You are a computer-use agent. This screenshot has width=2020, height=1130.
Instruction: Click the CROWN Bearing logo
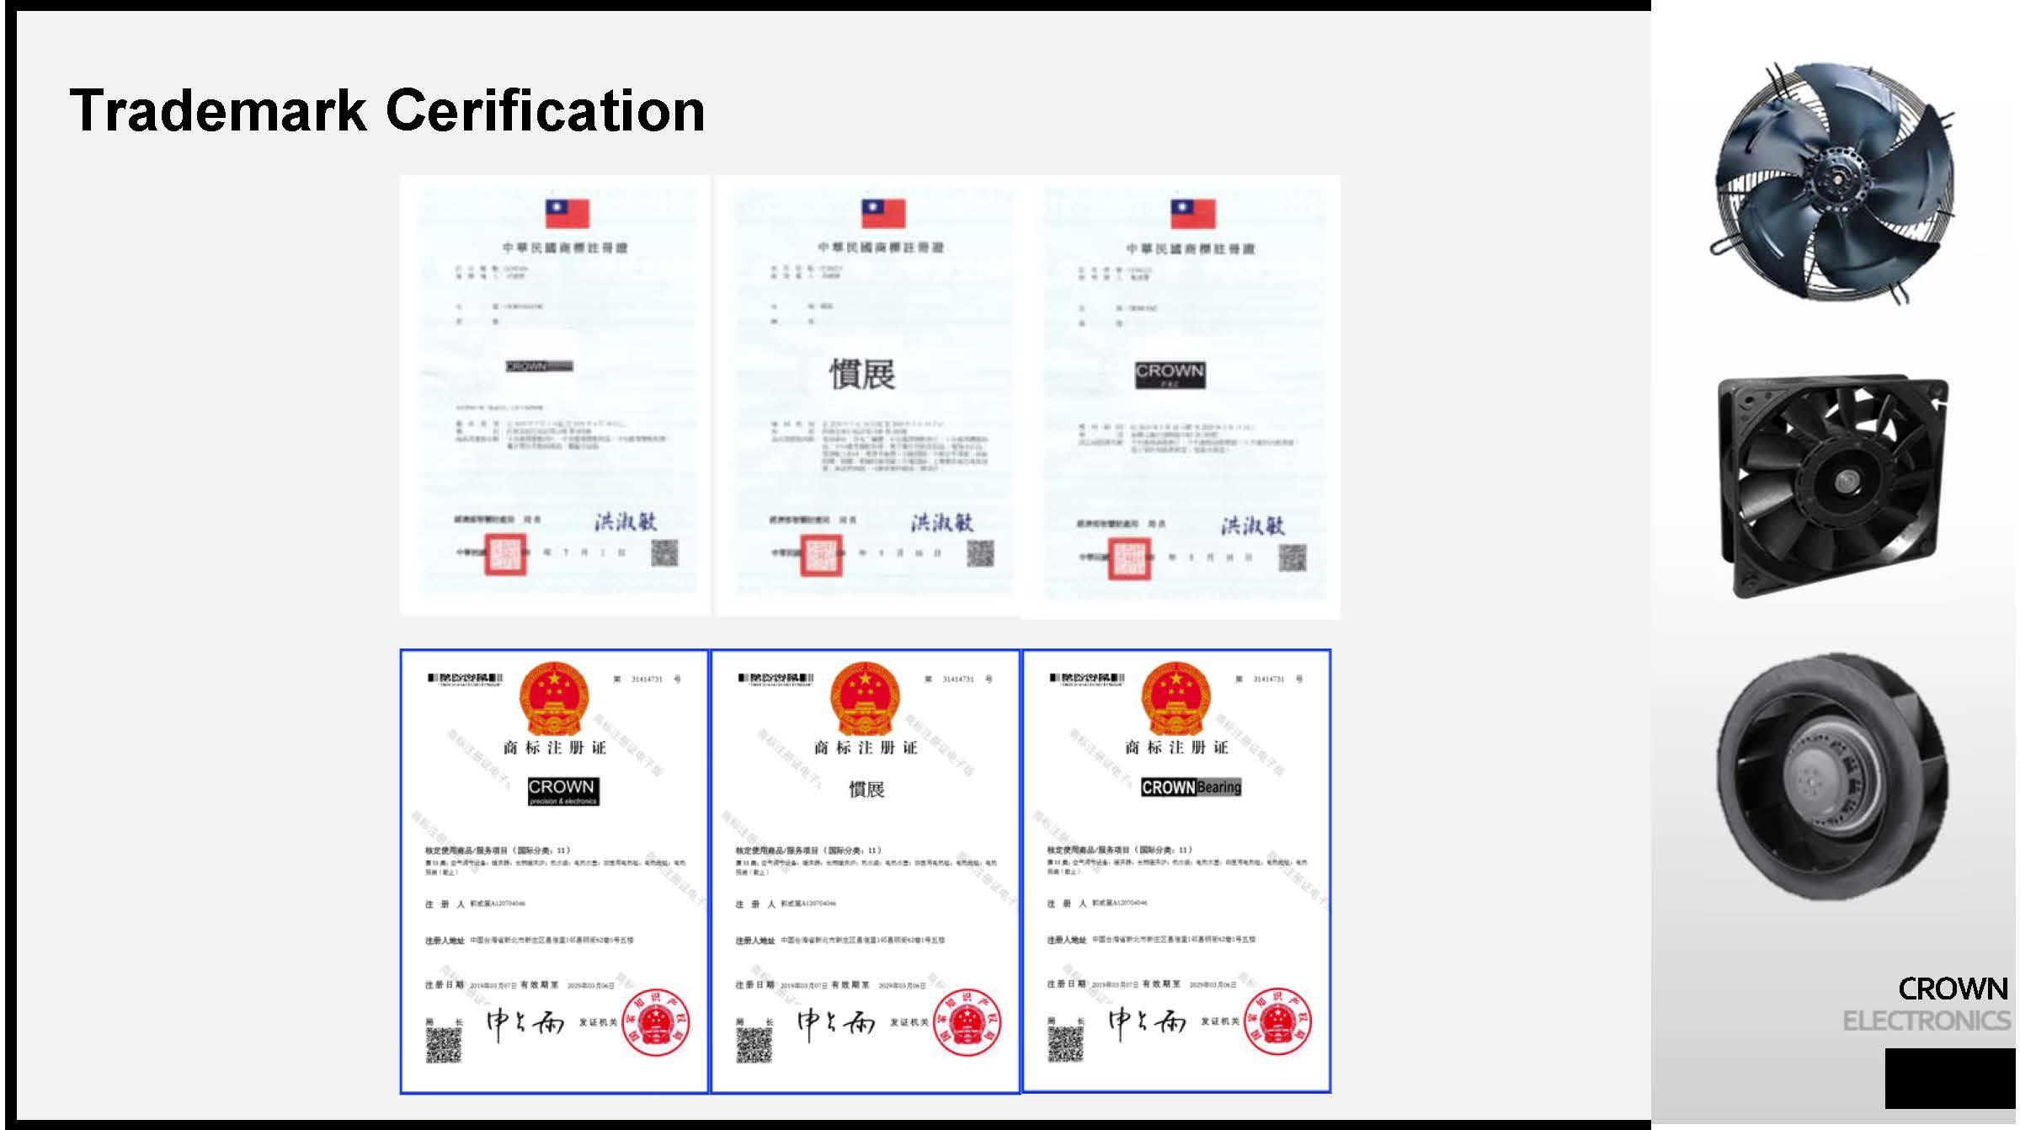[x=1191, y=787]
